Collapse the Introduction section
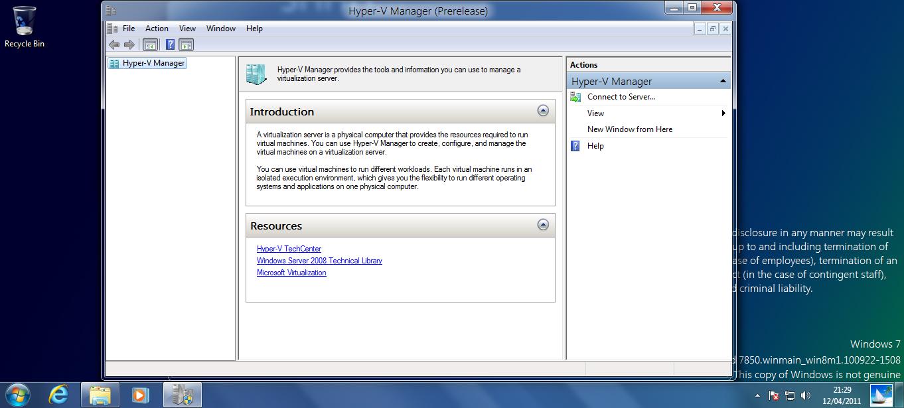Viewport: 904px width, 408px height. click(543, 111)
